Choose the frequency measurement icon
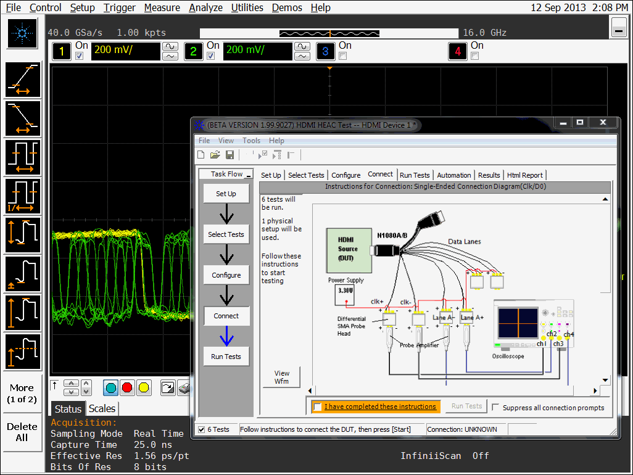This screenshot has height=475, width=633. tap(23, 196)
